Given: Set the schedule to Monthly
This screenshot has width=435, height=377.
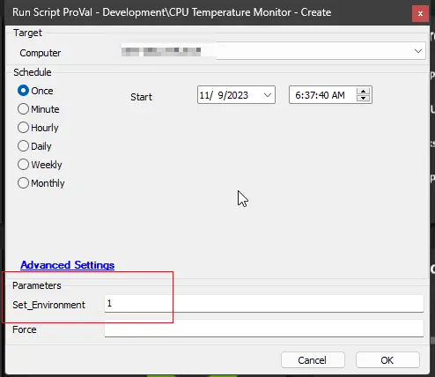Looking at the screenshot, I should (x=23, y=183).
